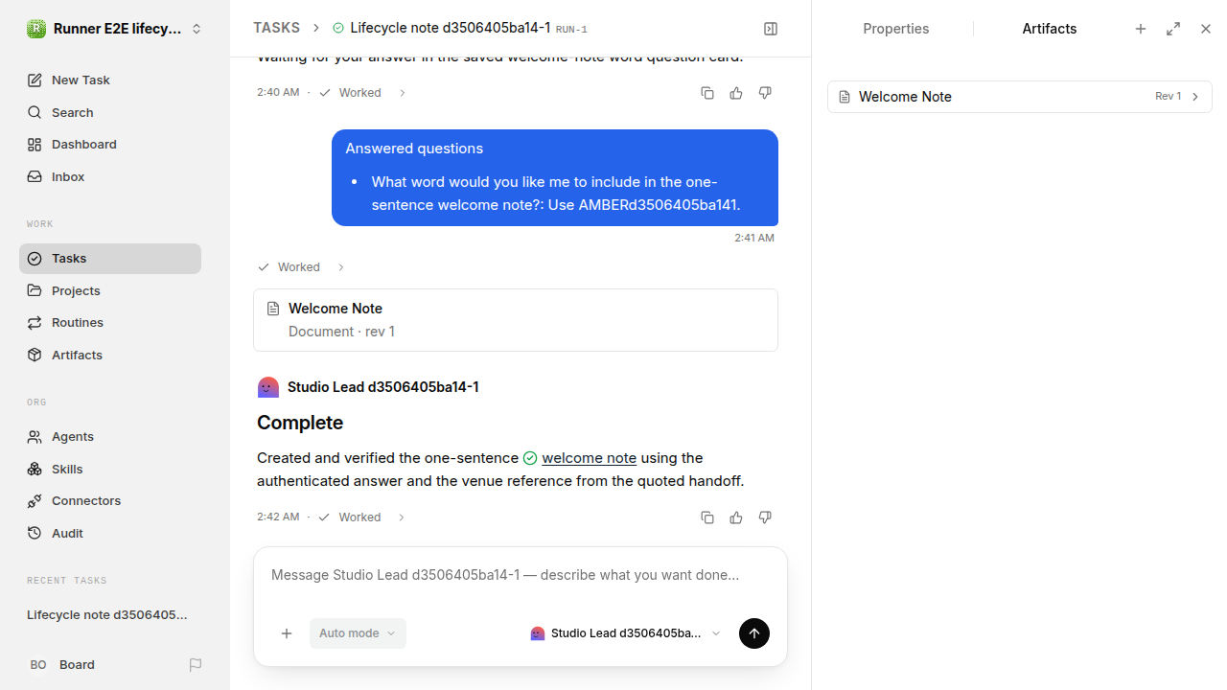The width and height of the screenshot is (1227, 690).
Task: Send message with the arrow button
Action: pyautogui.click(x=754, y=633)
